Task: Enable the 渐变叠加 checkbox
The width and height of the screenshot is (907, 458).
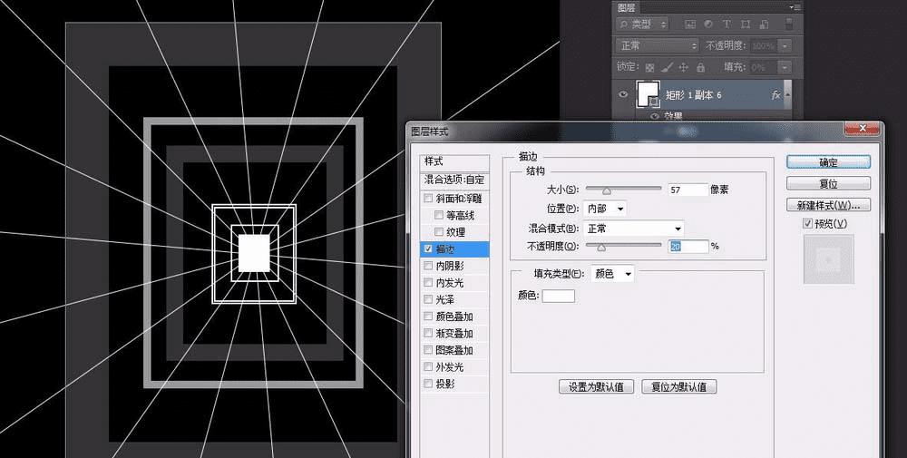Action: pos(428,333)
